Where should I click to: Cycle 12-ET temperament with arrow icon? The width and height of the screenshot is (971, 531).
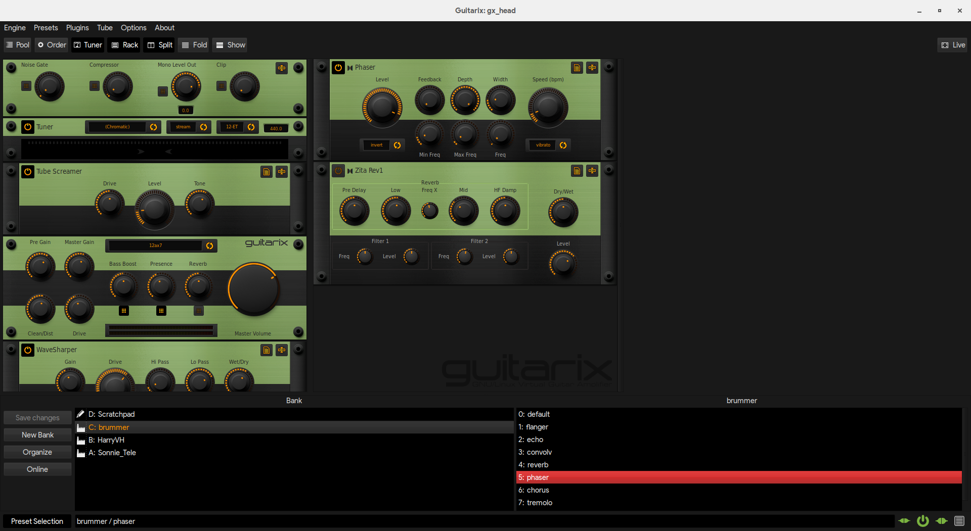tap(251, 127)
